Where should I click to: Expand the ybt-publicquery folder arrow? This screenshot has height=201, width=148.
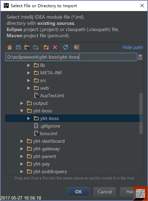[22, 171]
